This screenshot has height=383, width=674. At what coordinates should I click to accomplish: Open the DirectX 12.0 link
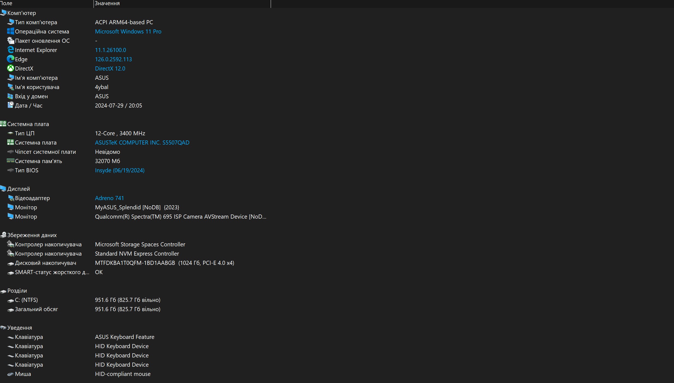coord(110,68)
